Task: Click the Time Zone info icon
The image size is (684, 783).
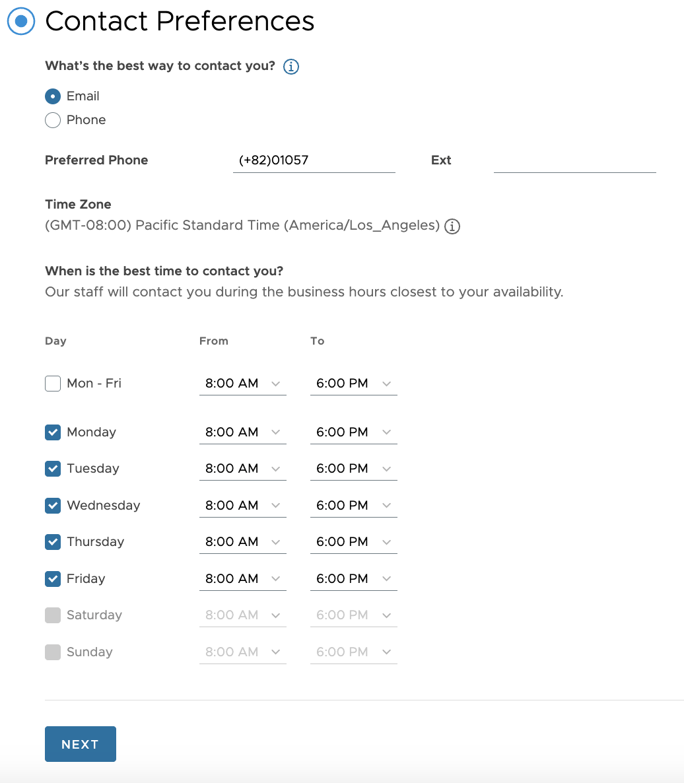Action: pyautogui.click(x=452, y=226)
